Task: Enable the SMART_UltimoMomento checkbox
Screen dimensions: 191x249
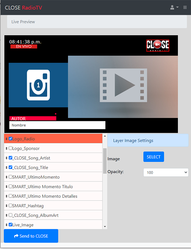Action: coord(11,177)
